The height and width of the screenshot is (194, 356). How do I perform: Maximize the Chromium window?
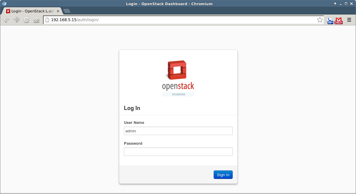(x=346, y=4)
